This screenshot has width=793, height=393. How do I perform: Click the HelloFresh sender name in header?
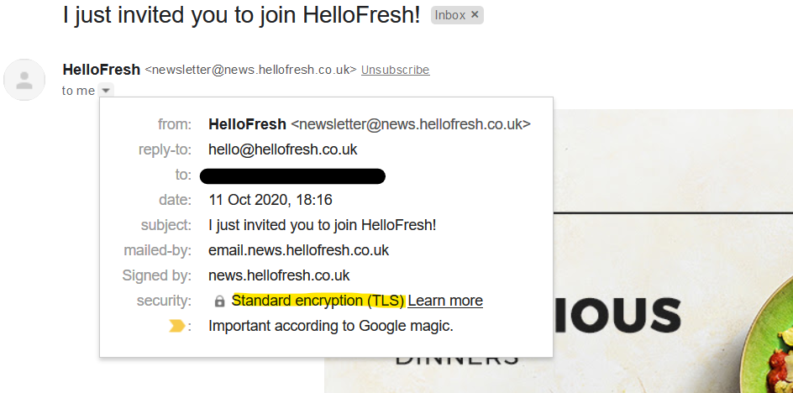tap(101, 70)
